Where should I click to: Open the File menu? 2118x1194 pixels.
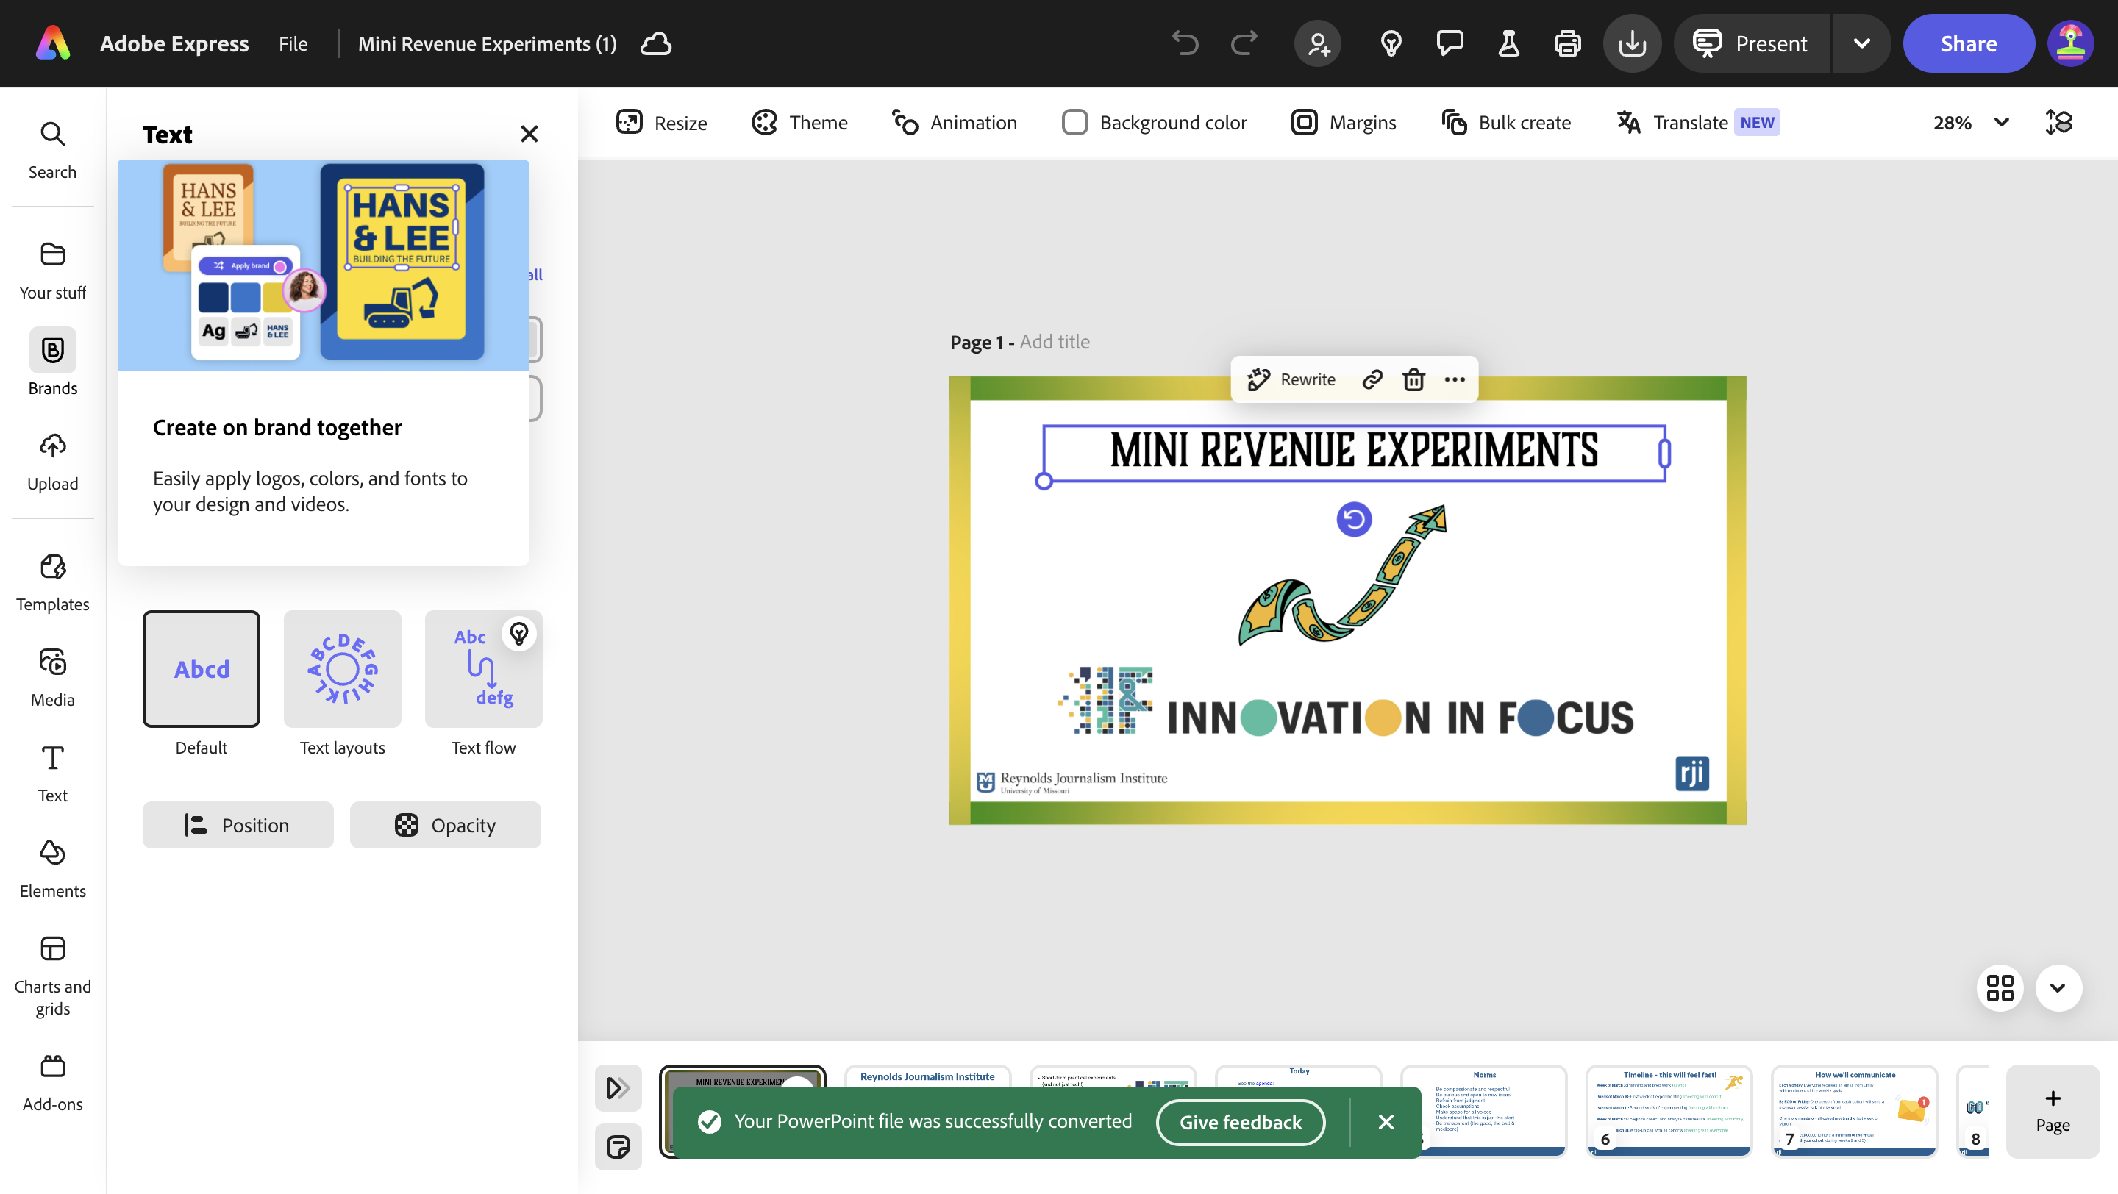click(293, 43)
